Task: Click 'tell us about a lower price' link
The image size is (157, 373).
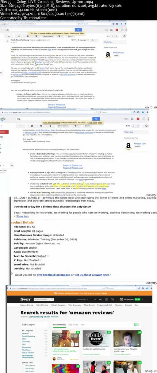Action: (x=92, y=275)
